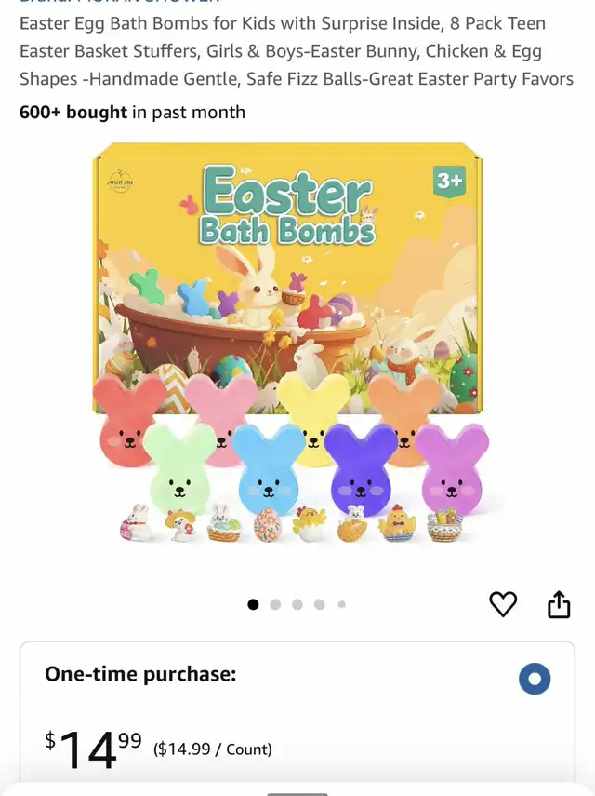Select the One-time purchase radio button
This screenshot has height=796, width=595.
(x=535, y=679)
